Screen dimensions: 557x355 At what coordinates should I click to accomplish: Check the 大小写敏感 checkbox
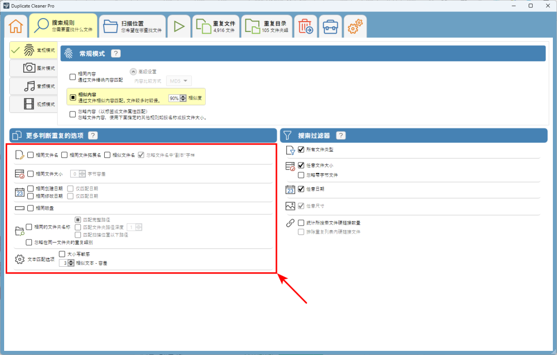(x=62, y=254)
